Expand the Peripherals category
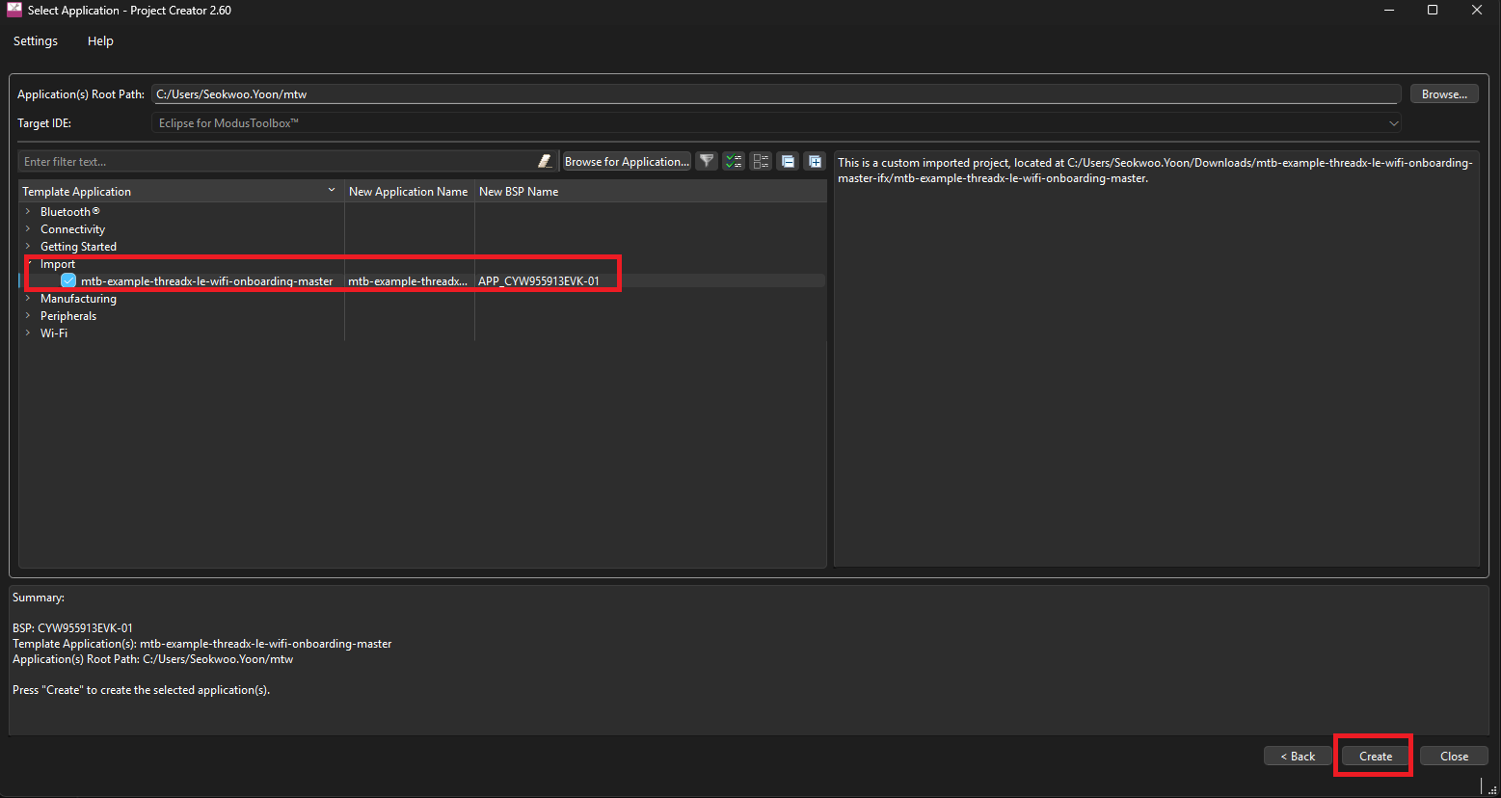 (28, 316)
